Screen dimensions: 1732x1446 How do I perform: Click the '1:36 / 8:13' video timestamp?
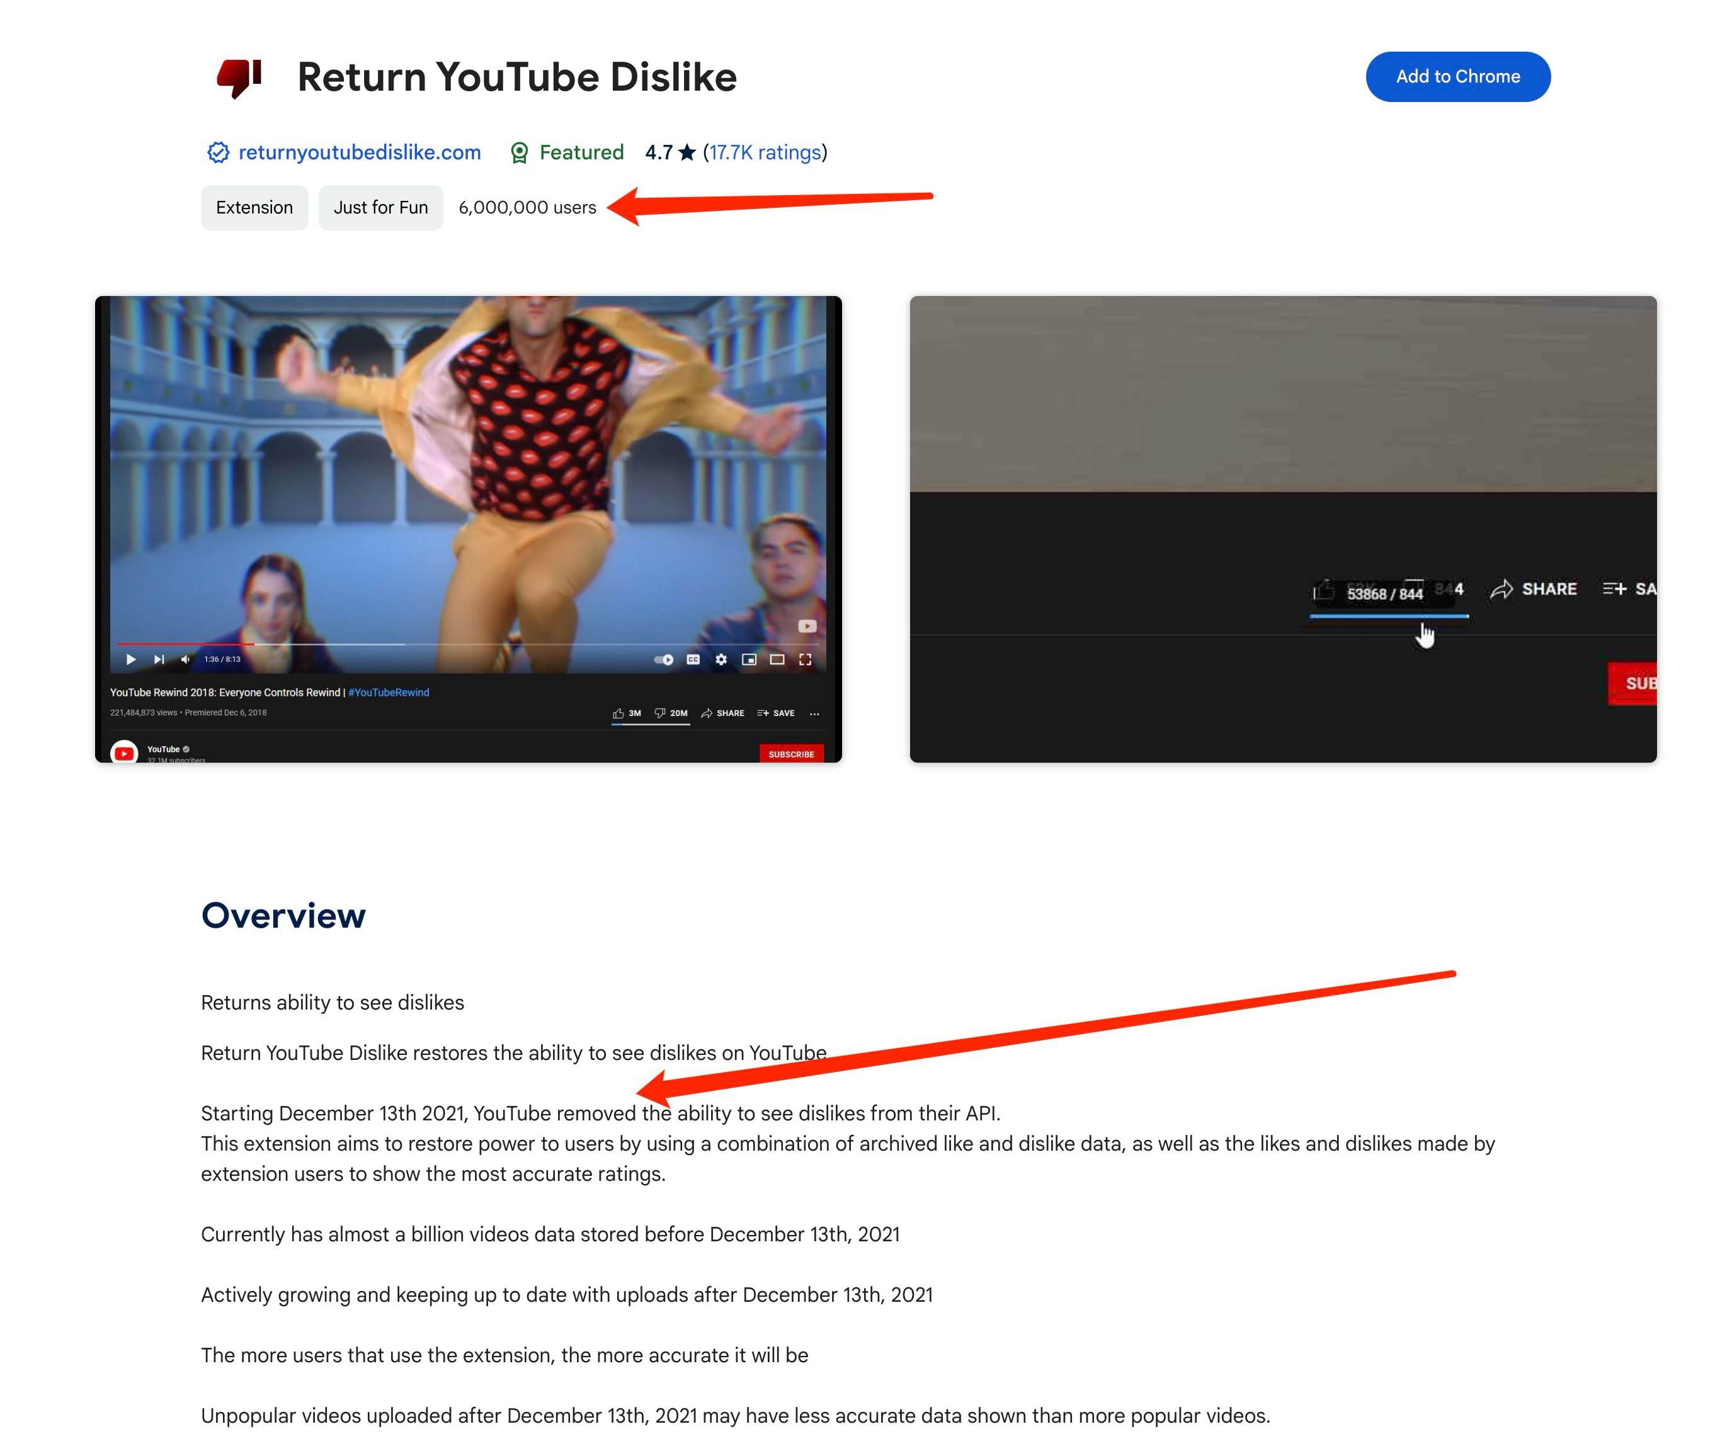point(223,659)
